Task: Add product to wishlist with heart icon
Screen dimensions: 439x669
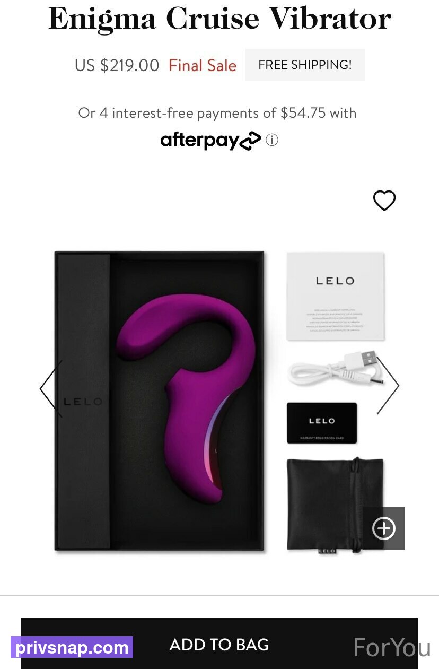Action: (x=384, y=201)
